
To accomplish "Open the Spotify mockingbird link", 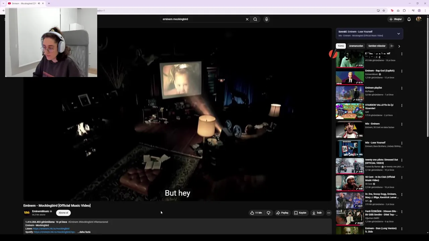I will click(55, 232).
